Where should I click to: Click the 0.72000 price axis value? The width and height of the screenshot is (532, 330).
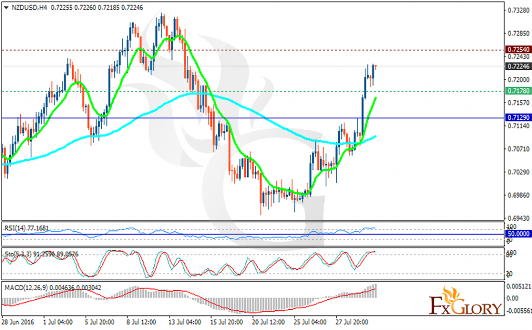pos(518,79)
